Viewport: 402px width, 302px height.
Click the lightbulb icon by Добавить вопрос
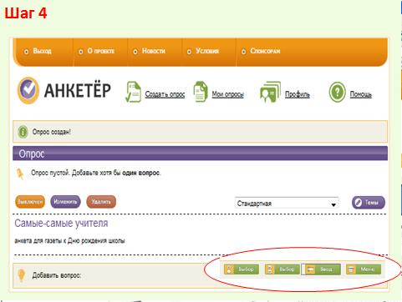click(21, 275)
